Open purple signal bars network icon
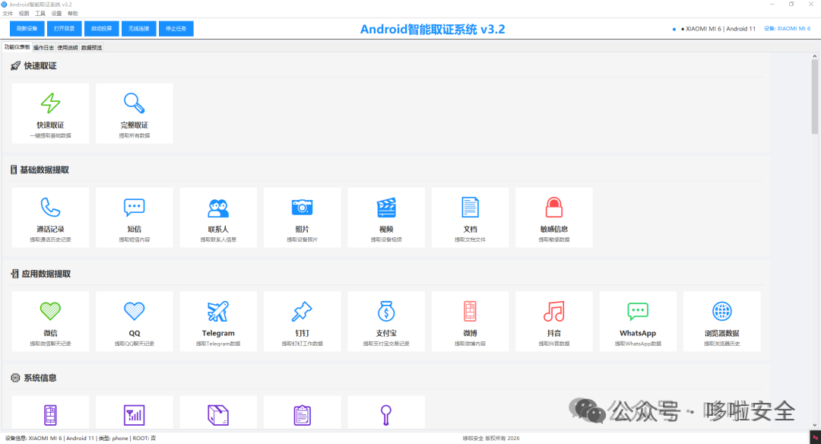 pyautogui.click(x=135, y=415)
